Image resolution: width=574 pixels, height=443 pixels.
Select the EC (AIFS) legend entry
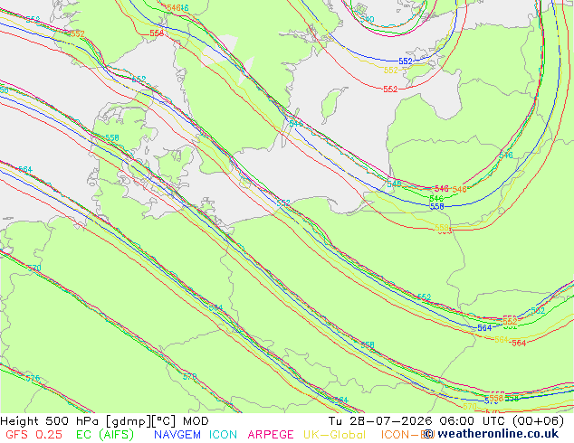(x=105, y=435)
